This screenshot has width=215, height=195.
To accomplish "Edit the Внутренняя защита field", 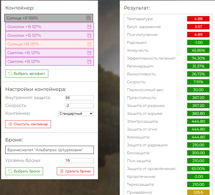I will coord(79,98).
